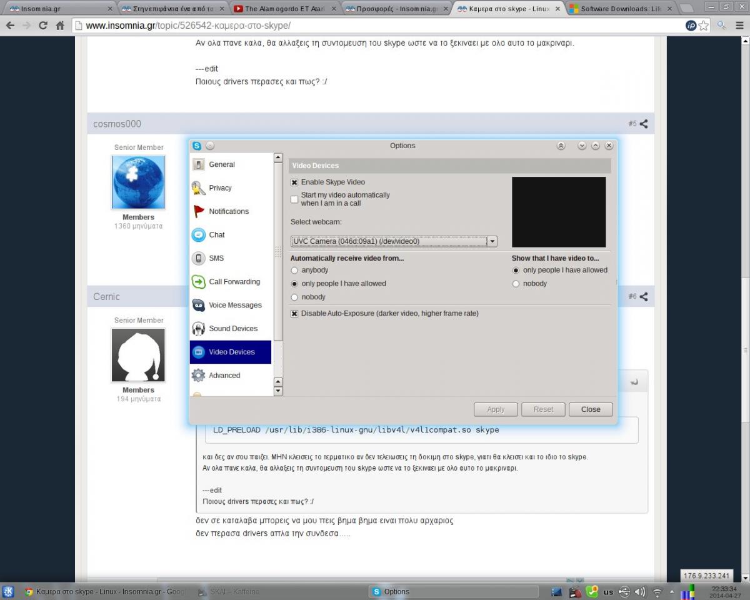Reload the page in the browser

43,26
